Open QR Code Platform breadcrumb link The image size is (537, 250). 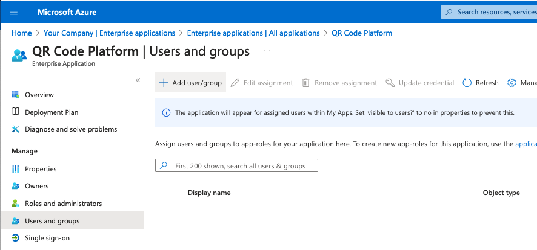tap(362, 33)
